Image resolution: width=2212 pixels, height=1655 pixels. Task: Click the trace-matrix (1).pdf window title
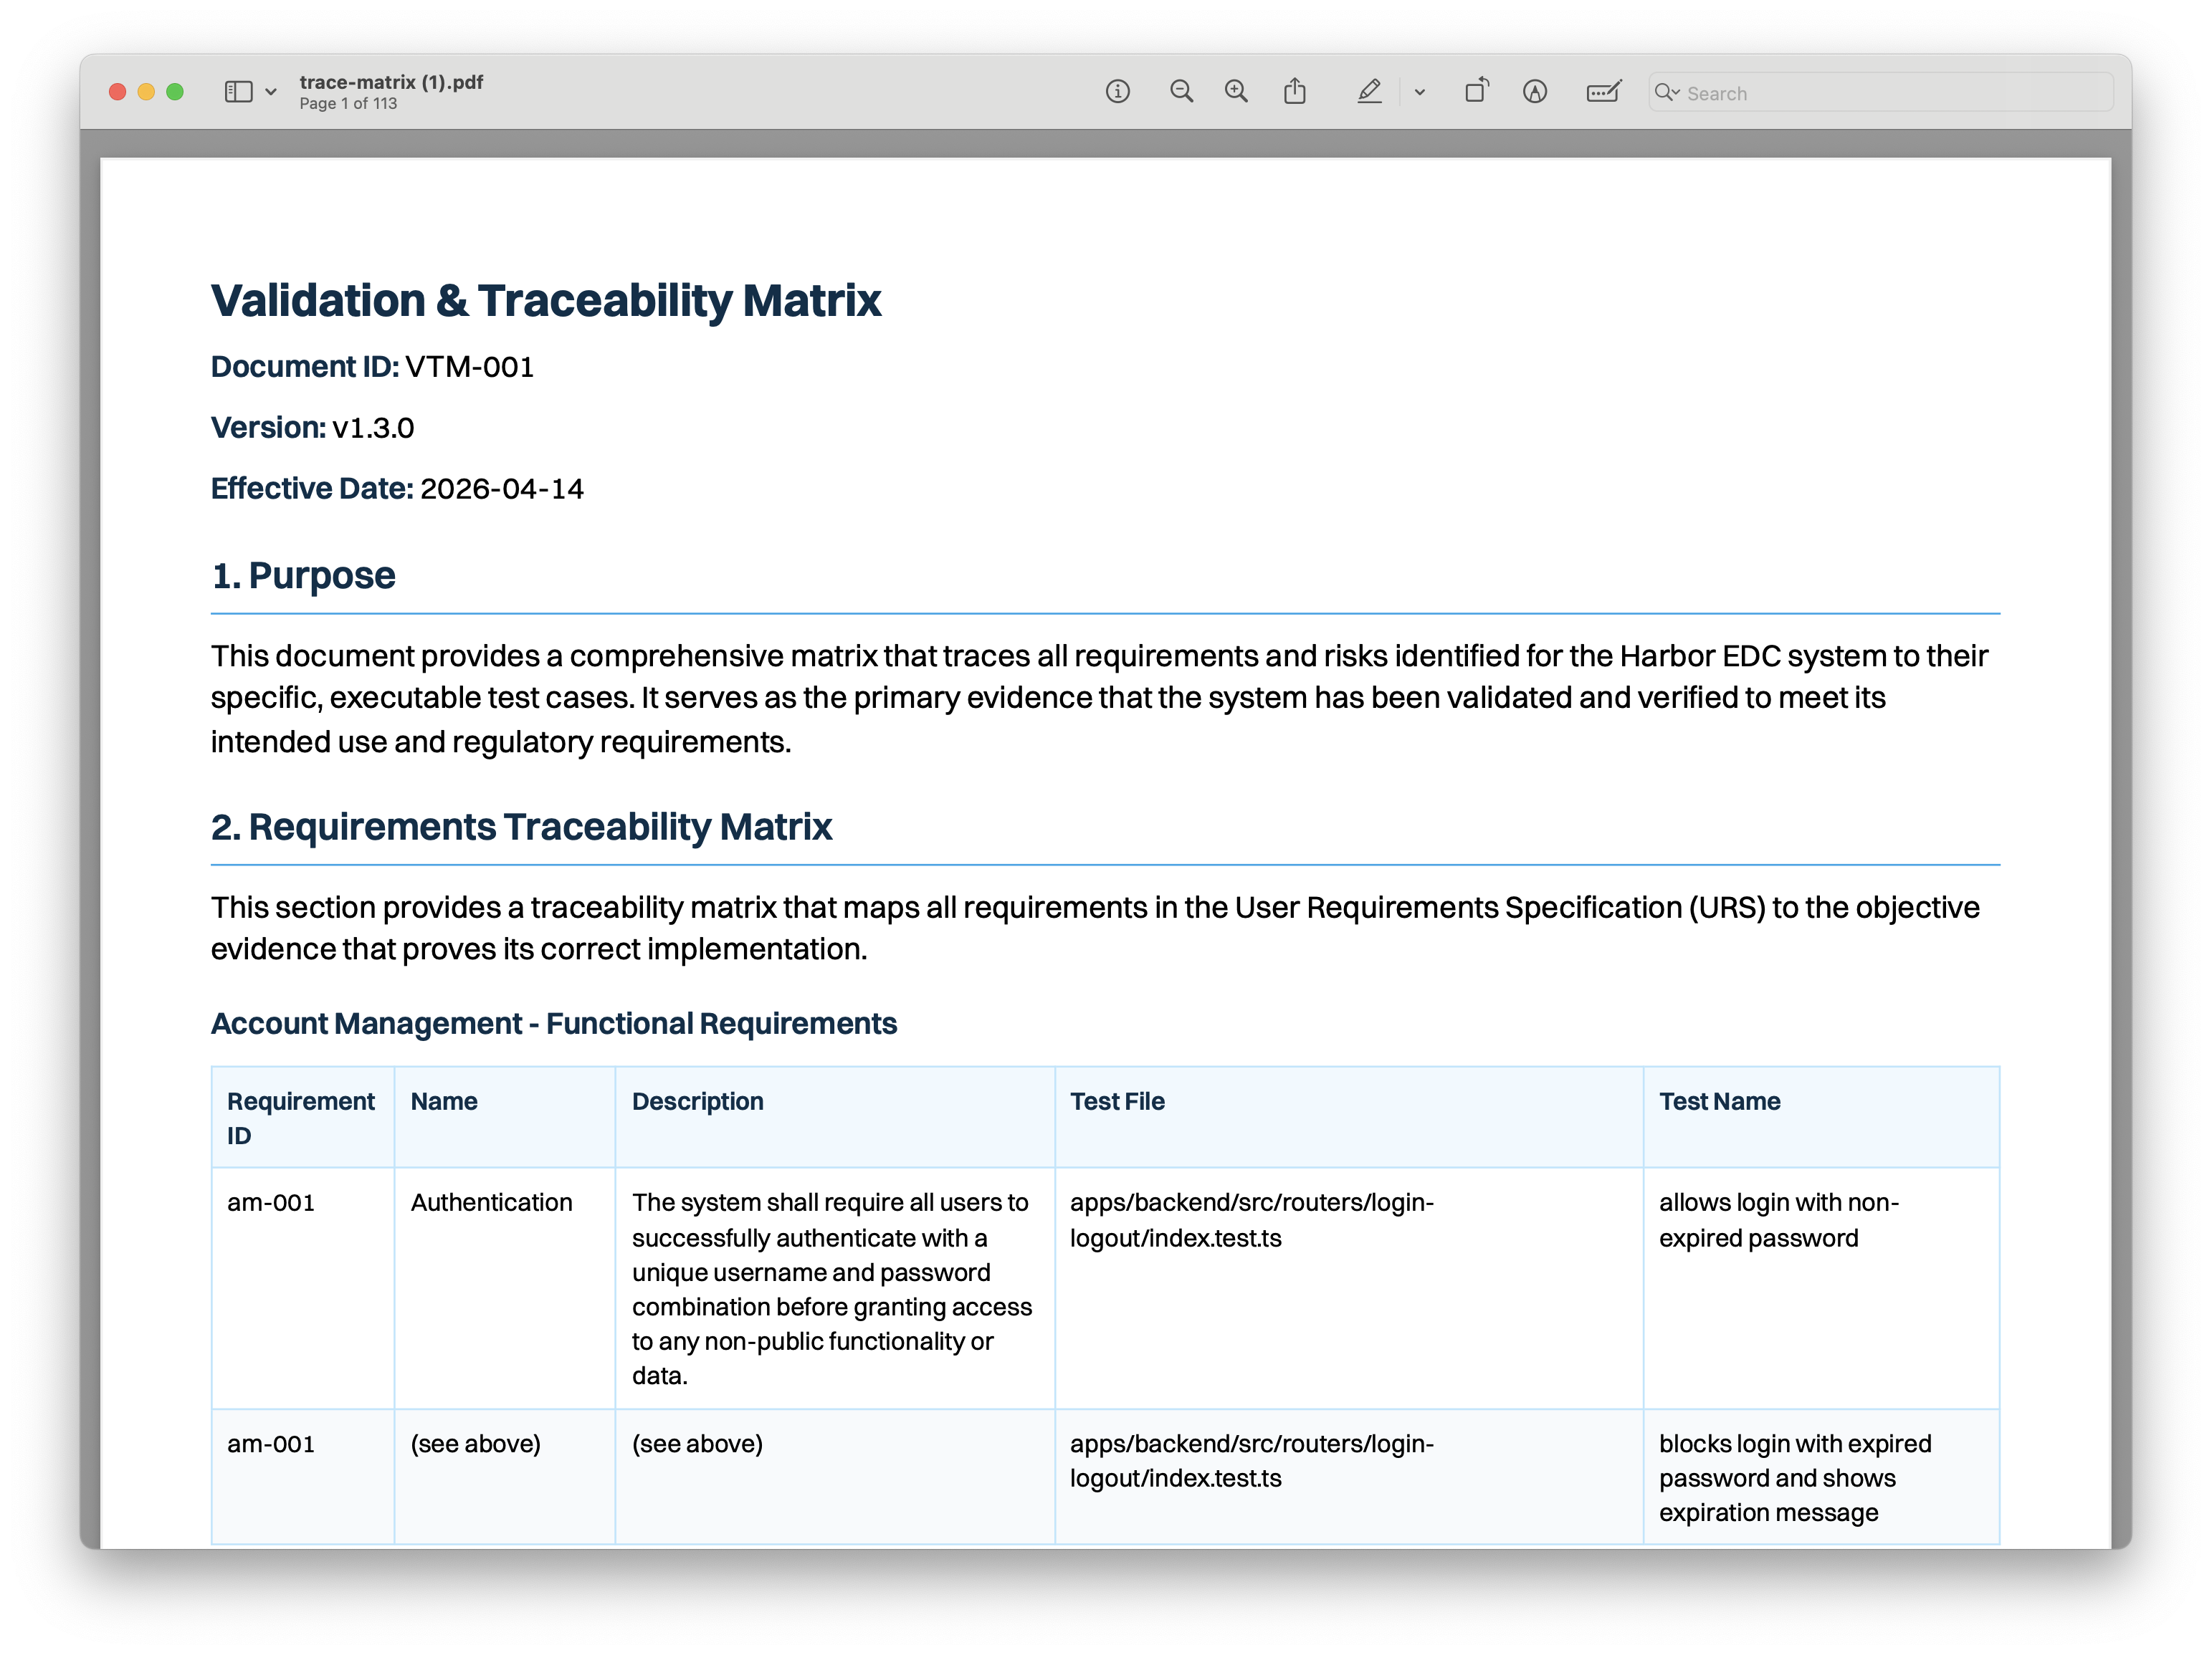tap(391, 82)
